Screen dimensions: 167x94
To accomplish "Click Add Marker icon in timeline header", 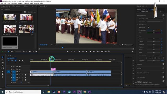I will (19, 61).
